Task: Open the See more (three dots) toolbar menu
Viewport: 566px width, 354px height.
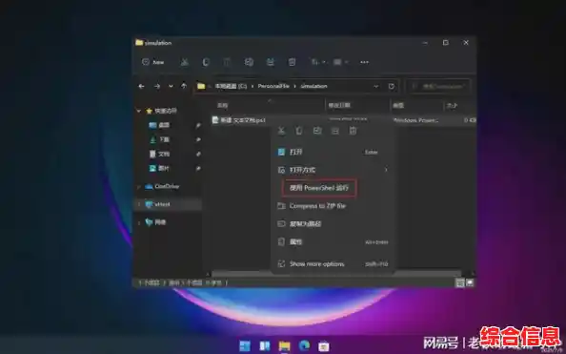Action: click(364, 62)
